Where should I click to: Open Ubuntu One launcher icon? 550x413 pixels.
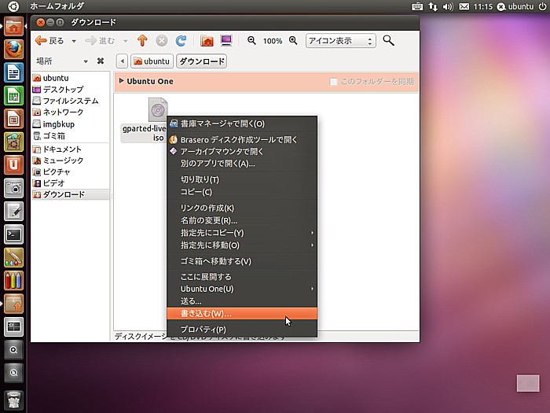(13, 164)
